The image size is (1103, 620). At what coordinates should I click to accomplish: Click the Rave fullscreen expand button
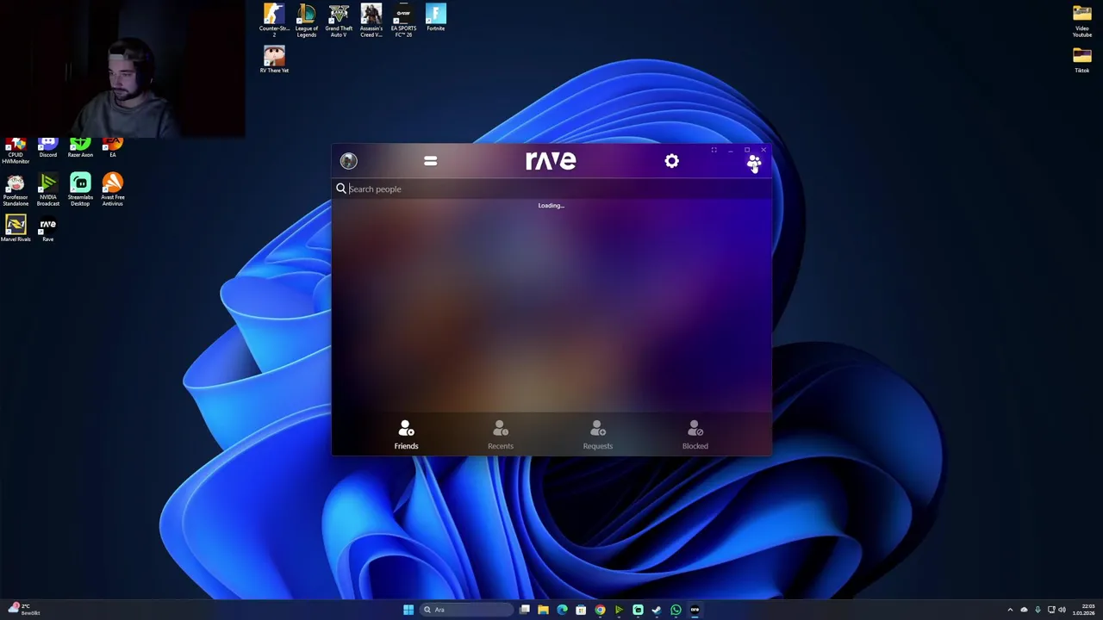click(714, 151)
